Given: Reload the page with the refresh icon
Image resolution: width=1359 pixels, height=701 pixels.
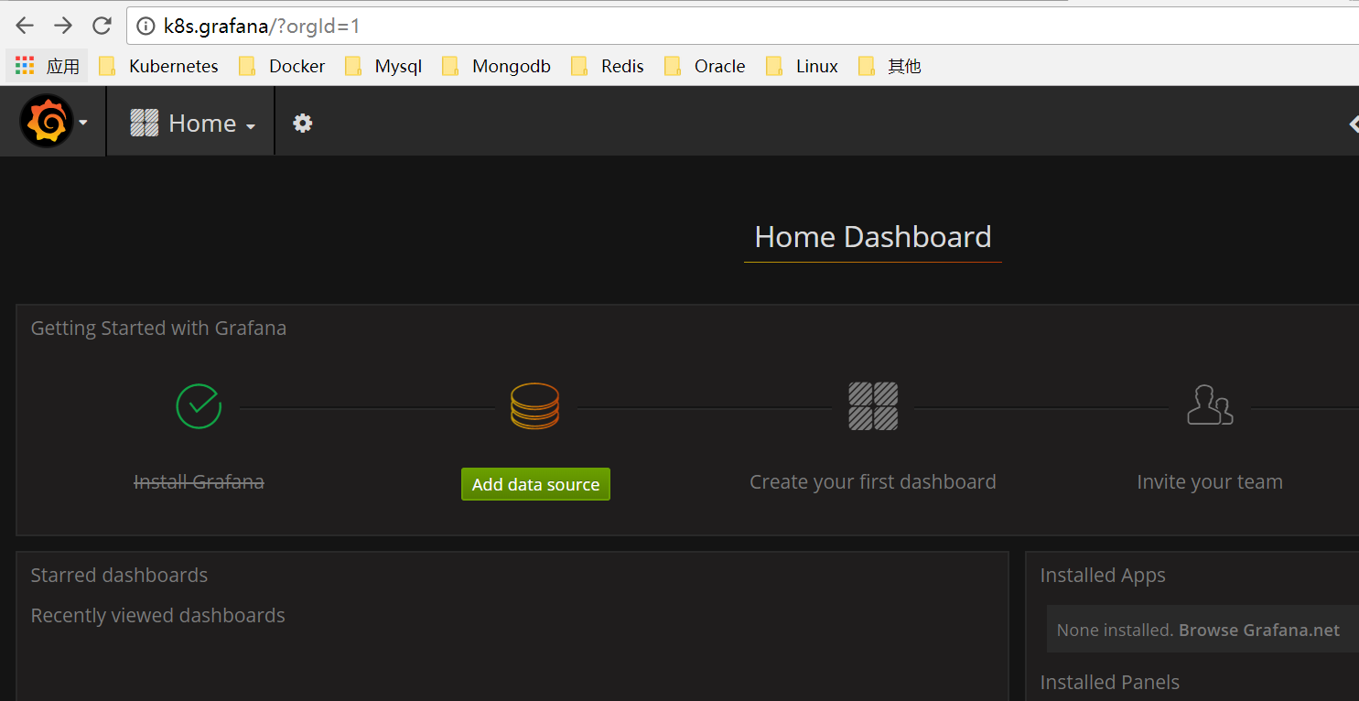Looking at the screenshot, I should click(x=102, y=26).
